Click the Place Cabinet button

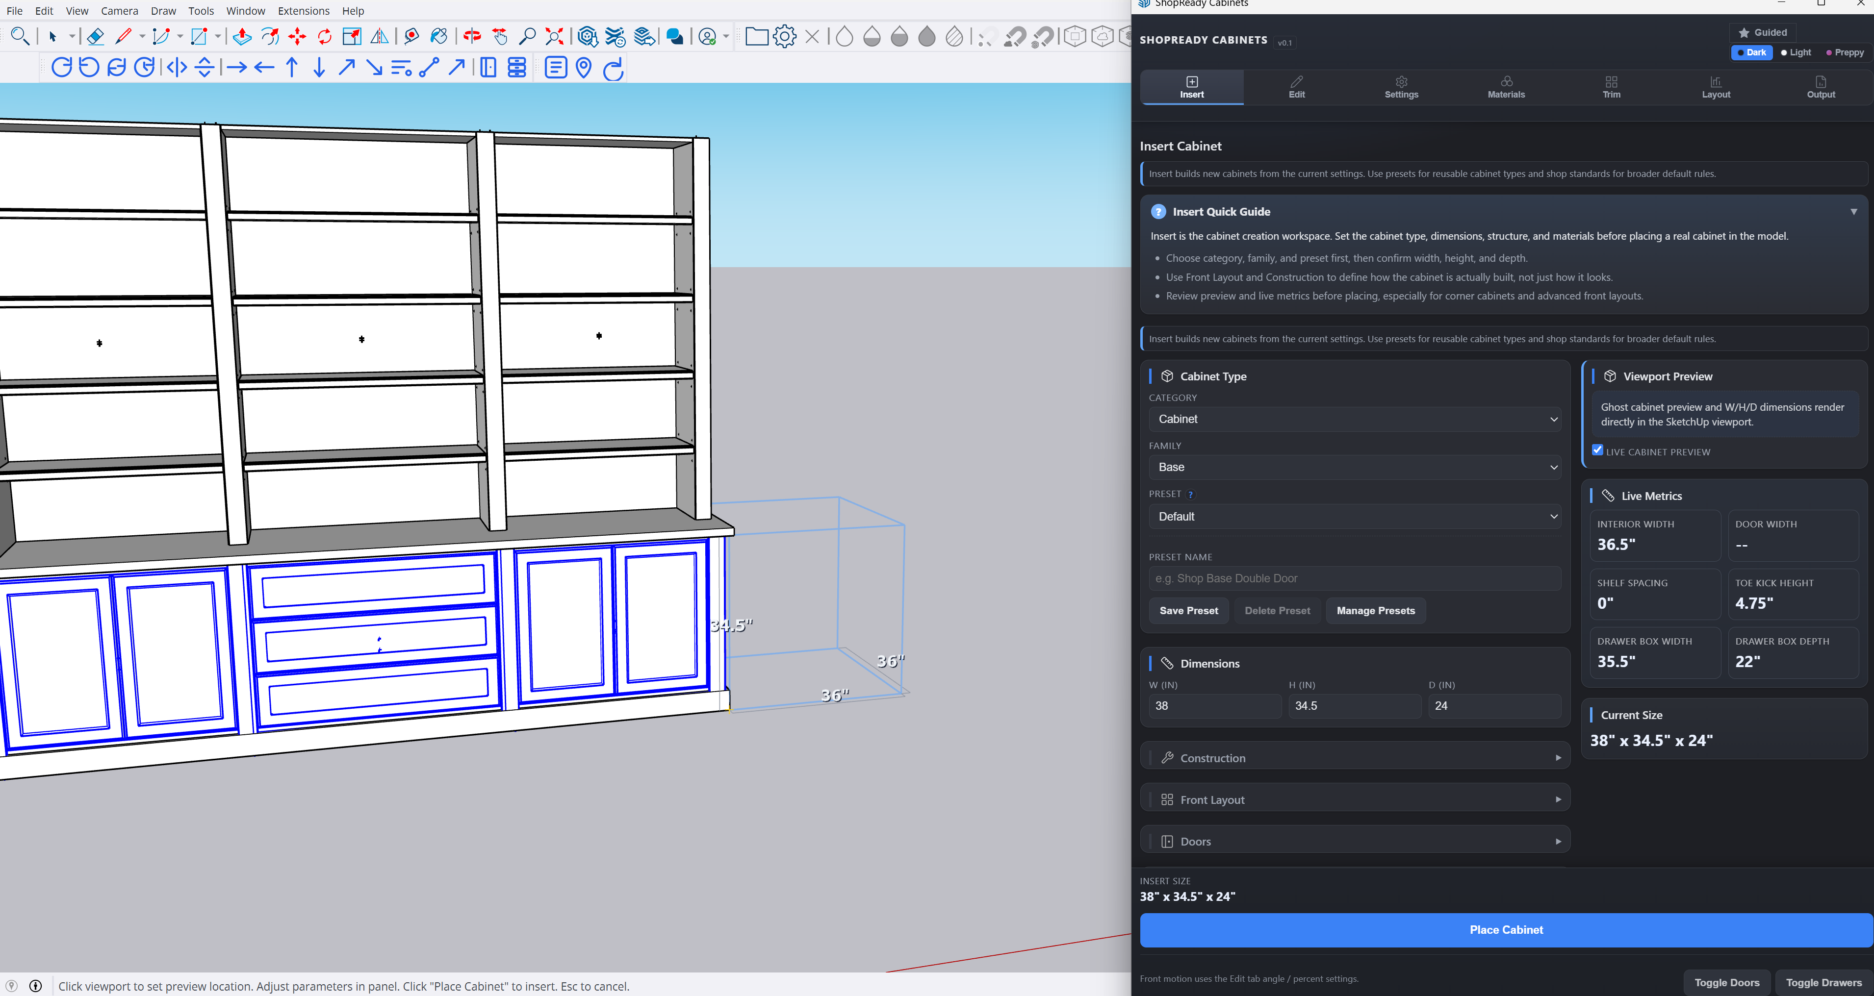(1506, 930)
